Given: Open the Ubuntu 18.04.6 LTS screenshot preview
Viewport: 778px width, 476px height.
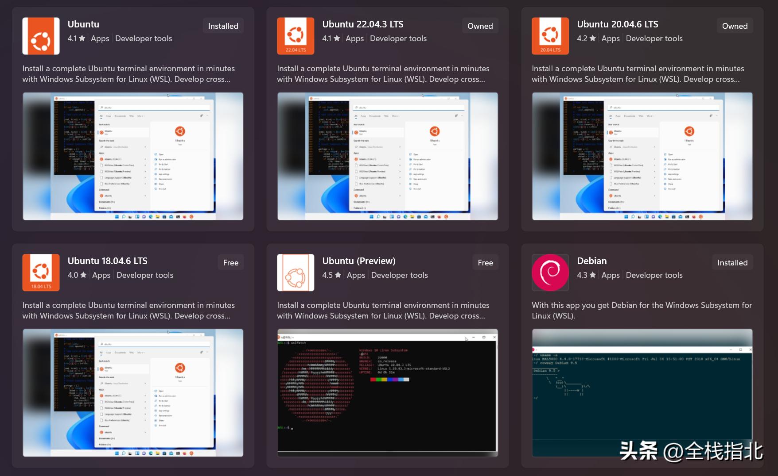Looking at the screenshot, I should [x=133, y=393].
